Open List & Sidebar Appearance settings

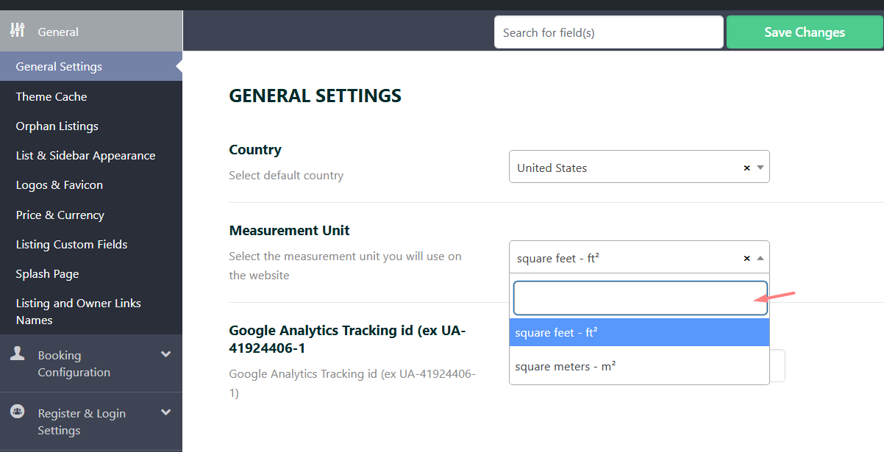click(85, 155)
